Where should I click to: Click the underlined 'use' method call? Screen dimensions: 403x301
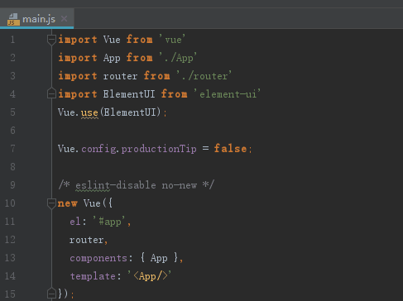pyautogui.click(x=89, y=112)
